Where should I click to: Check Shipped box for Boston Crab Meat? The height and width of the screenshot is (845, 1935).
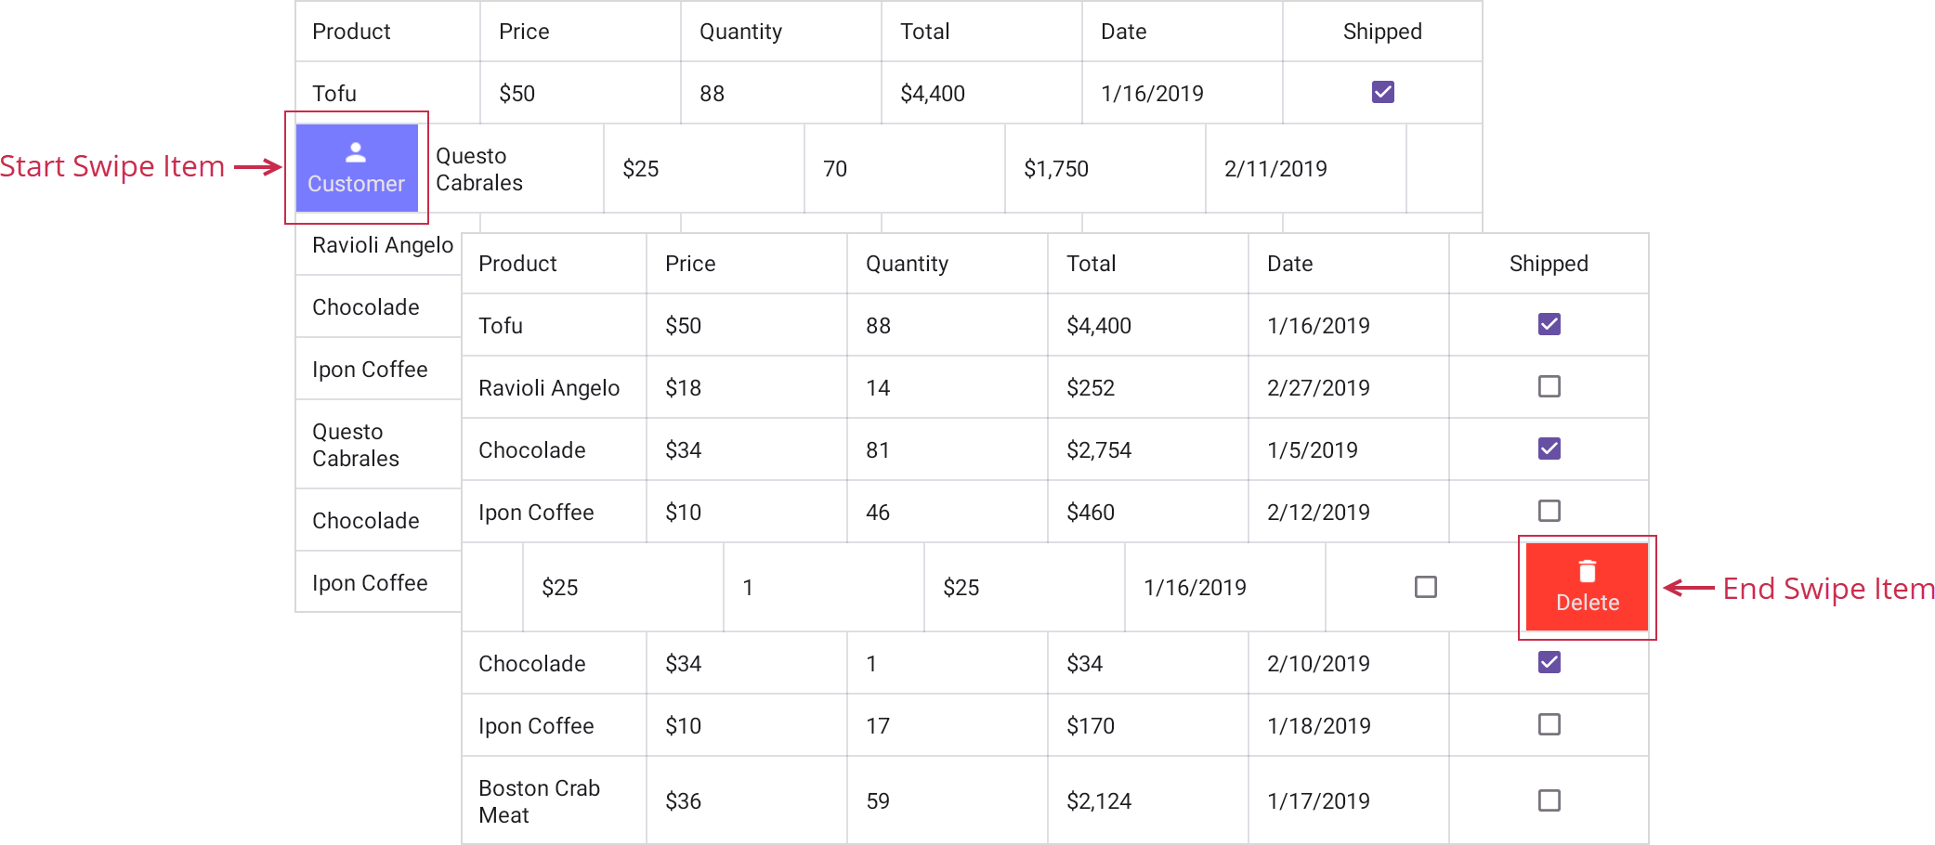click(1549, 800)
